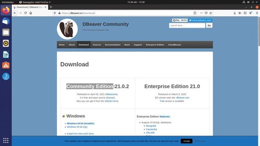
Task: Open the Firefox home page icon
Action: coord(31,13)
